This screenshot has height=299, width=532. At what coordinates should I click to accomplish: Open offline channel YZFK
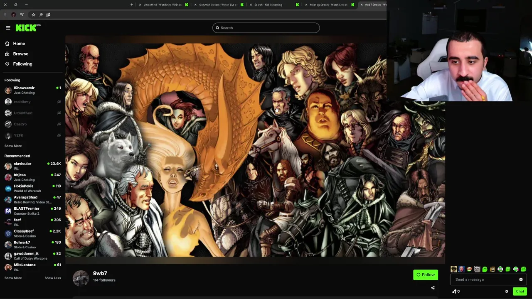pyautogui.click(x=32, y=135)
